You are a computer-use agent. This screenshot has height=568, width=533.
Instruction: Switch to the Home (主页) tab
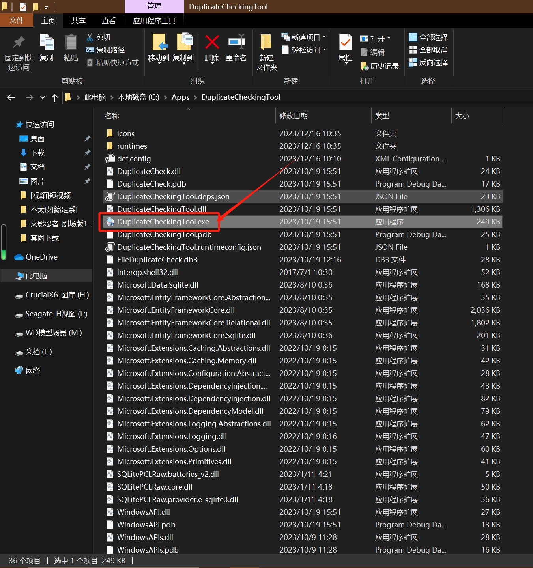point(48,21)
